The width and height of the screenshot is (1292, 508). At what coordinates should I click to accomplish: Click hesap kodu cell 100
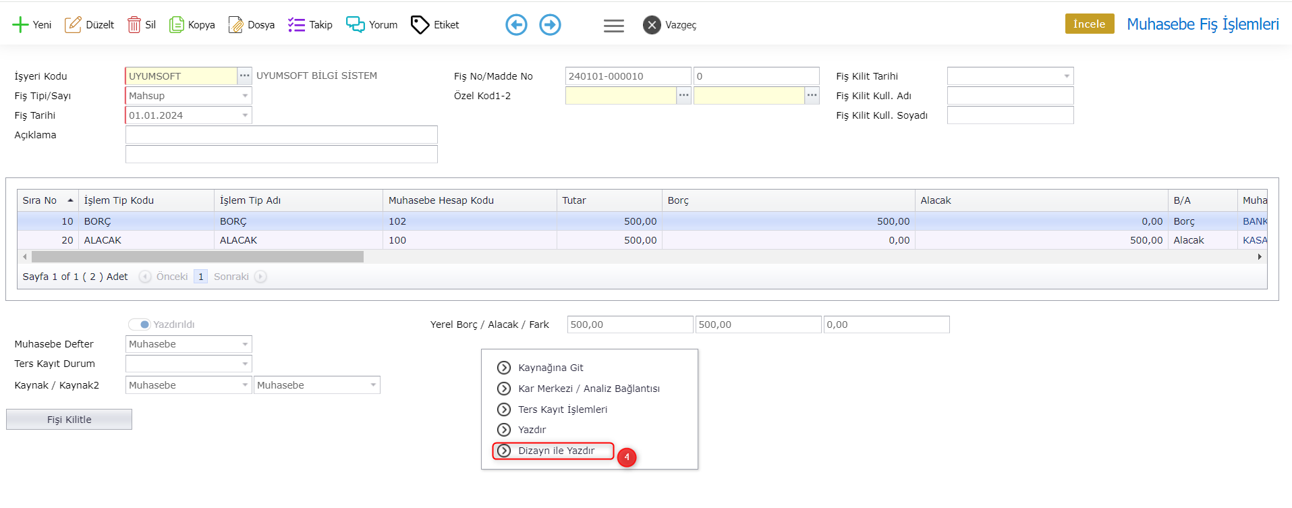coord(470,240)
